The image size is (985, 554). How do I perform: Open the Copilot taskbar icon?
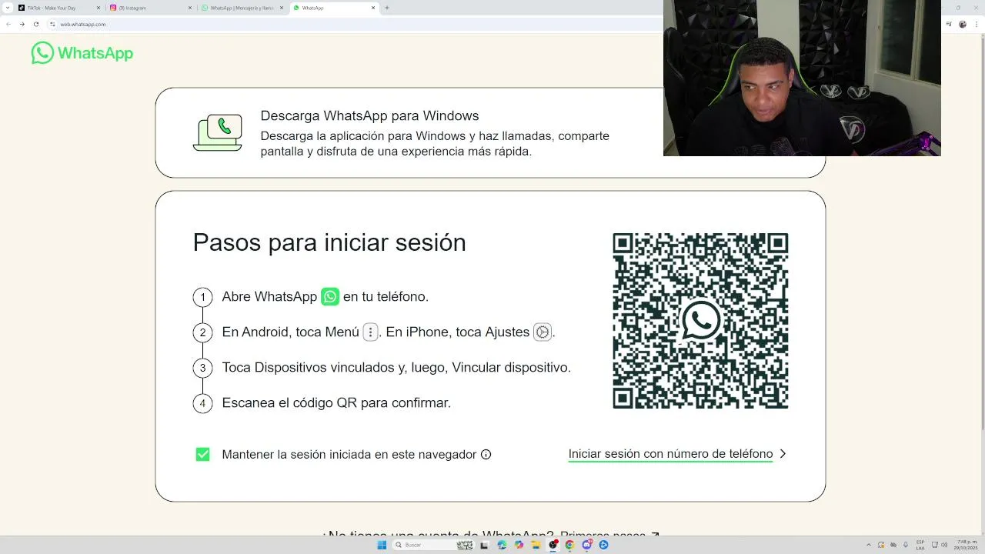(x=519, y=545)
